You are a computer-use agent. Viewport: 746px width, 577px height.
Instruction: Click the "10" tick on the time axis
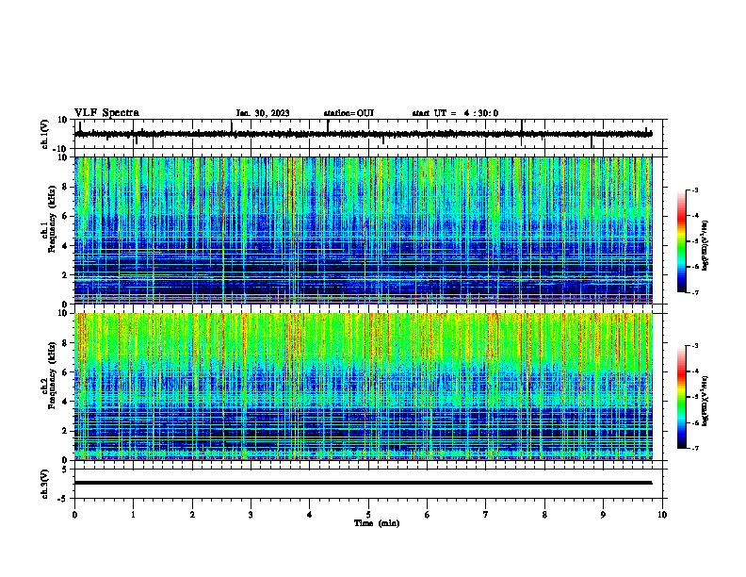(x=662, y=515)
